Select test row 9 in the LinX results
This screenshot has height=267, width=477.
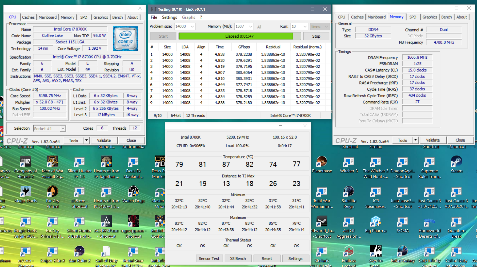tap(239, 103)
